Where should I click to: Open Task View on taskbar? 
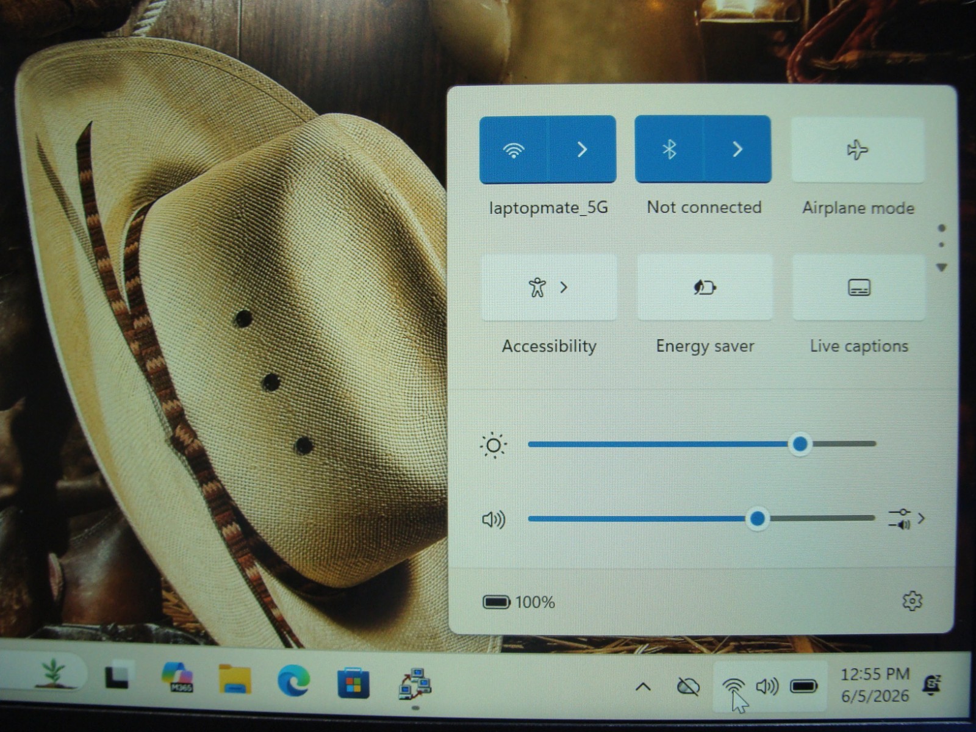(119, 675)
